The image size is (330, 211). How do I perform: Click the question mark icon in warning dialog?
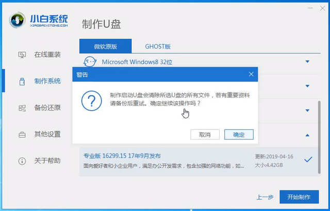tap(91, 99)
